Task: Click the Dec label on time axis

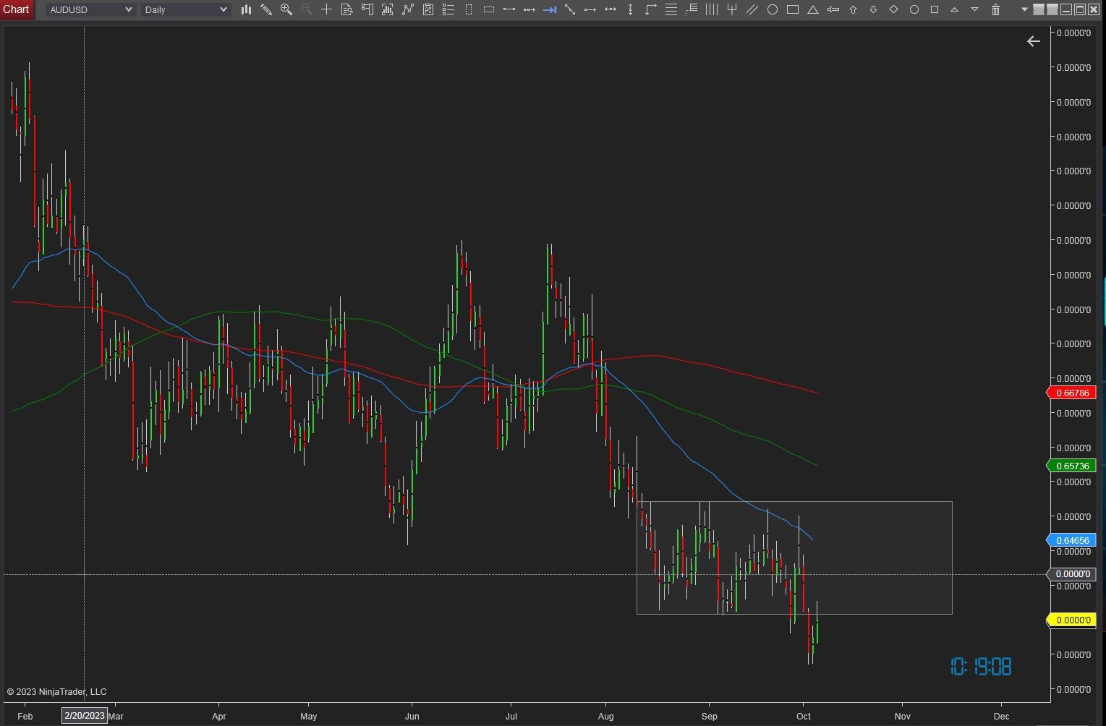Action: coord(1001,717)
